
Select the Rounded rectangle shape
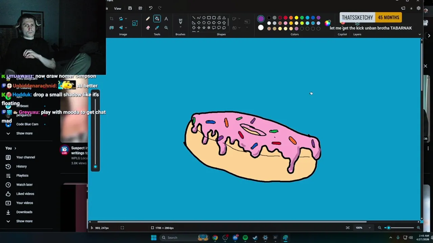coord(214,18)
